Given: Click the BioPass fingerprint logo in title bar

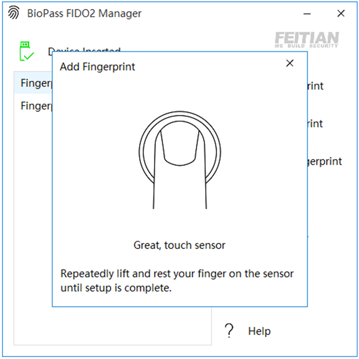Looking at the screenshot, I should pyautogui.click(x=14, y=13).
